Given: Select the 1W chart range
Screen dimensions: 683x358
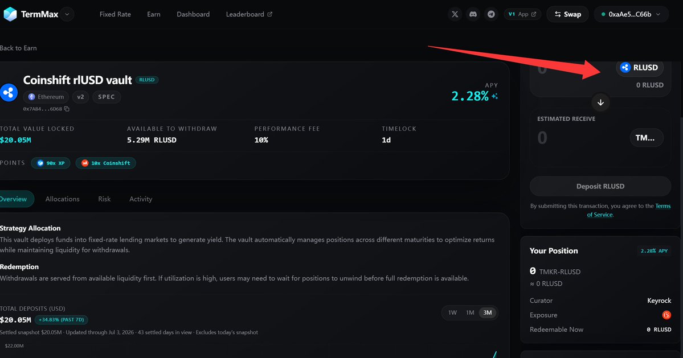Looking at the screenshot, I should point(452,312).
